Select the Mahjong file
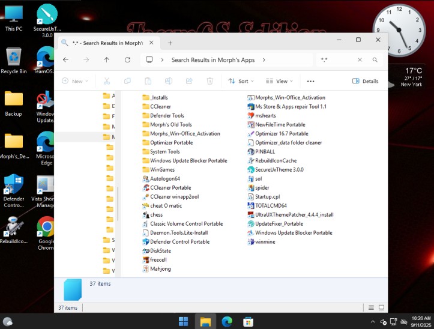Screen dimensions: 434x329 (x=157, y=269)
